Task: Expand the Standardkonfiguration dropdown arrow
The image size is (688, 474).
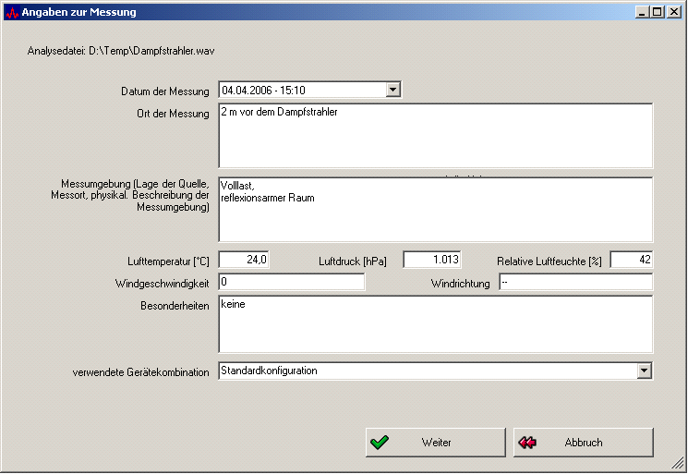Action: [644, 371]
